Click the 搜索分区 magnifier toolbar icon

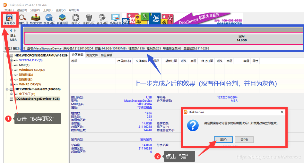tap(23, 19)
